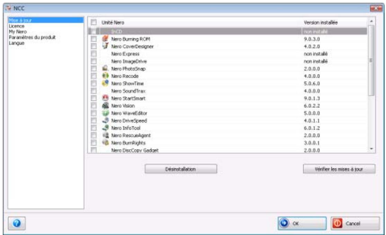
Task: Toggle the Nero Vision checkbox
Action: [x=93, y=106]
